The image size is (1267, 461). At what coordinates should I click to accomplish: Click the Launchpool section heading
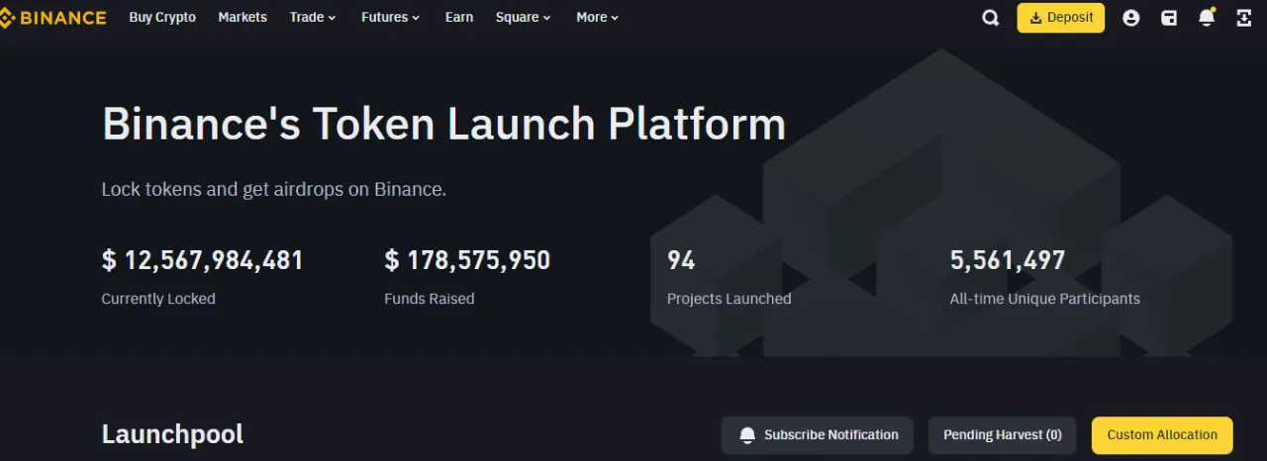172,434
